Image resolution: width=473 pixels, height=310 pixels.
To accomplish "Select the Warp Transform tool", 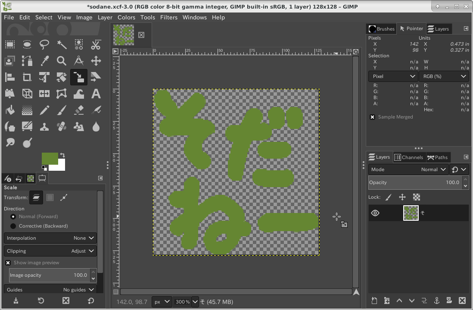I will pyautogui.click(x=79, y=94).
